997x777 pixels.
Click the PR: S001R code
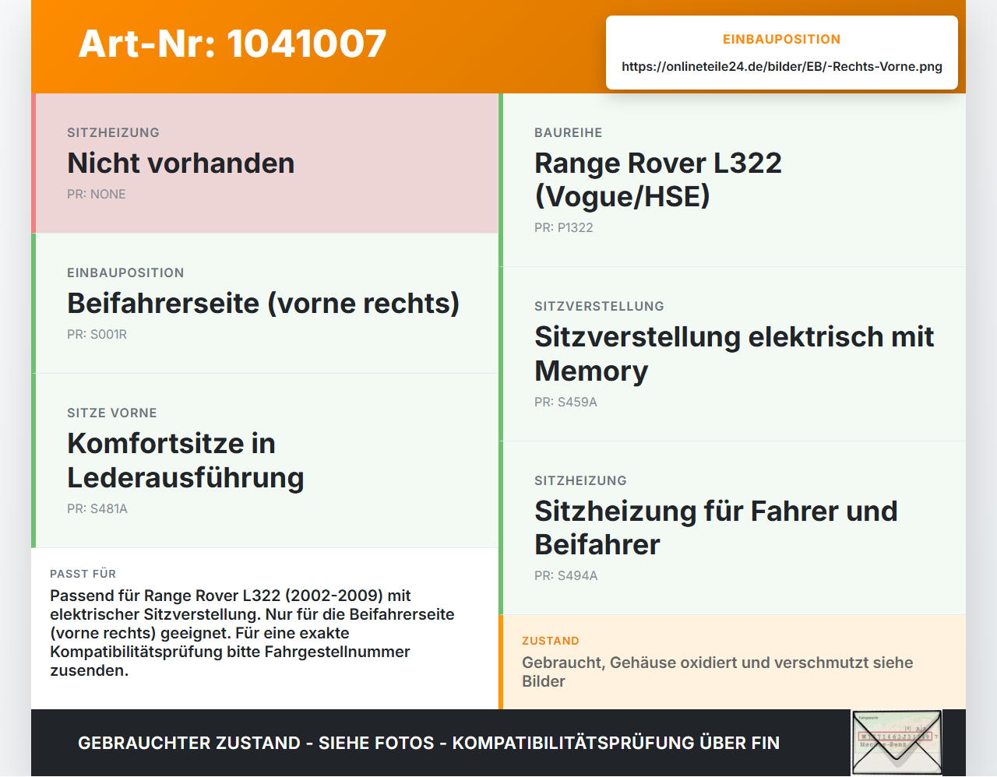point(97,335)
